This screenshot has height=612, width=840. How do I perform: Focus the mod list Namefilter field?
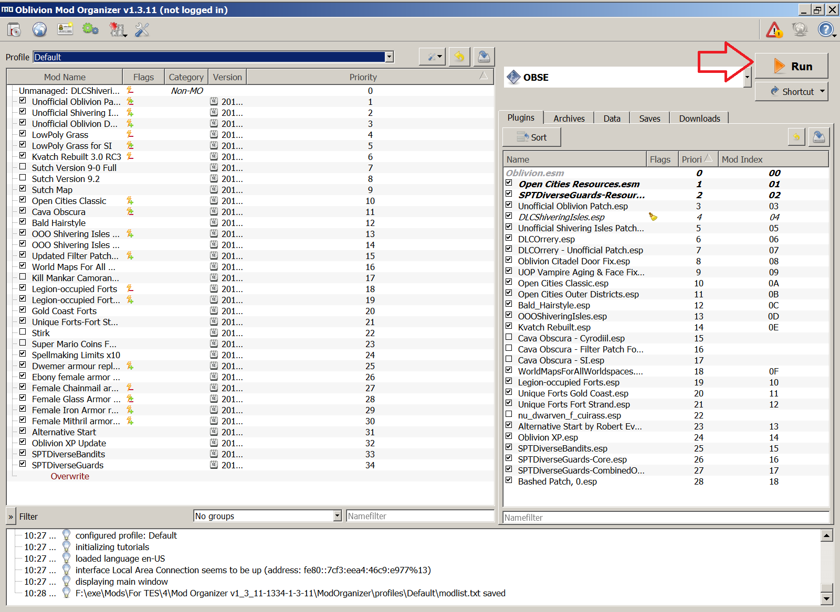[x=420, y=516]
